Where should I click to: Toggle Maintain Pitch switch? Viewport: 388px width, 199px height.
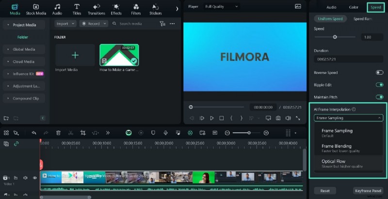[x=379, y=97]
